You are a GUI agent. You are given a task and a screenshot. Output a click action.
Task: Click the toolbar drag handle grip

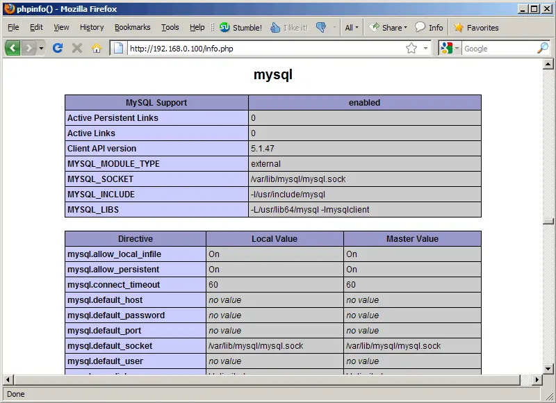[213, 27]
